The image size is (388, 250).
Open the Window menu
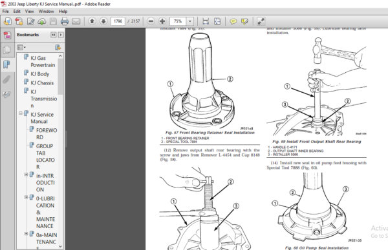(46, 12)
